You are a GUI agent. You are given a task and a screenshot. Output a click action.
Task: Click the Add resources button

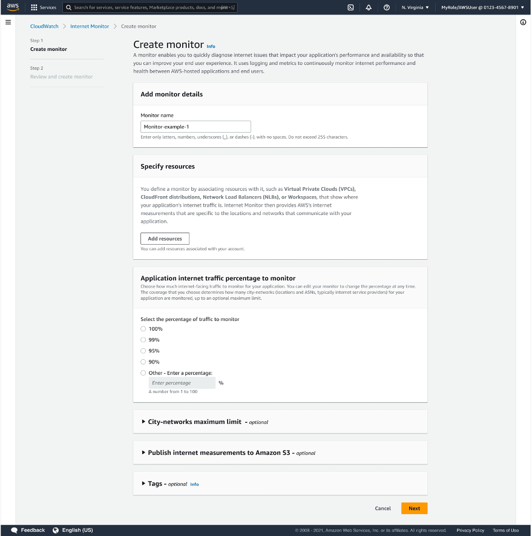pyautogui.click(x=164, y=238)
